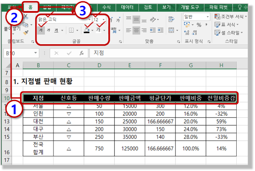Apply comma style icon

click(206, 25)
